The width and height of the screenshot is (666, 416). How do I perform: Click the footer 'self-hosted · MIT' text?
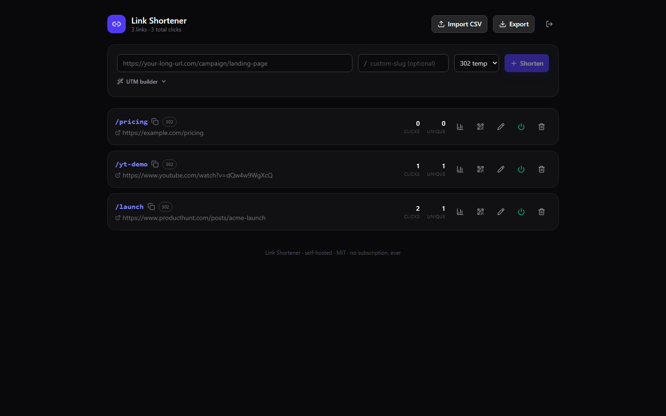[x=325, y=253]
